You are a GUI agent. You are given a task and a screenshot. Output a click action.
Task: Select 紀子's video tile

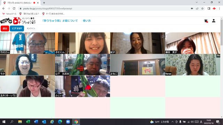[138, 43]
